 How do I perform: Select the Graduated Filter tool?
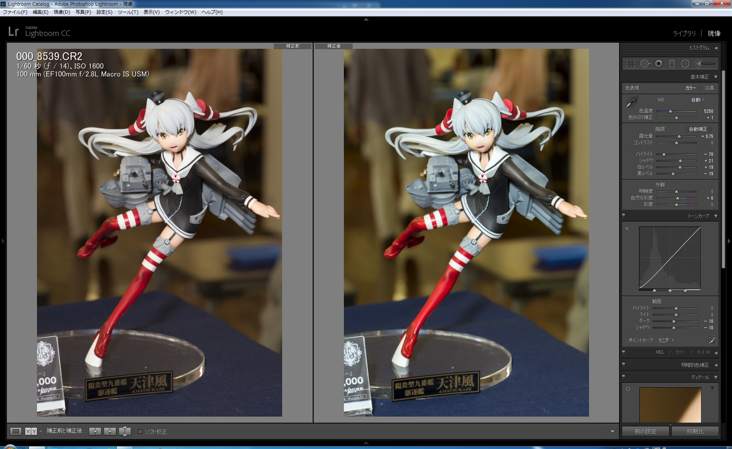(x=672, y=64)
